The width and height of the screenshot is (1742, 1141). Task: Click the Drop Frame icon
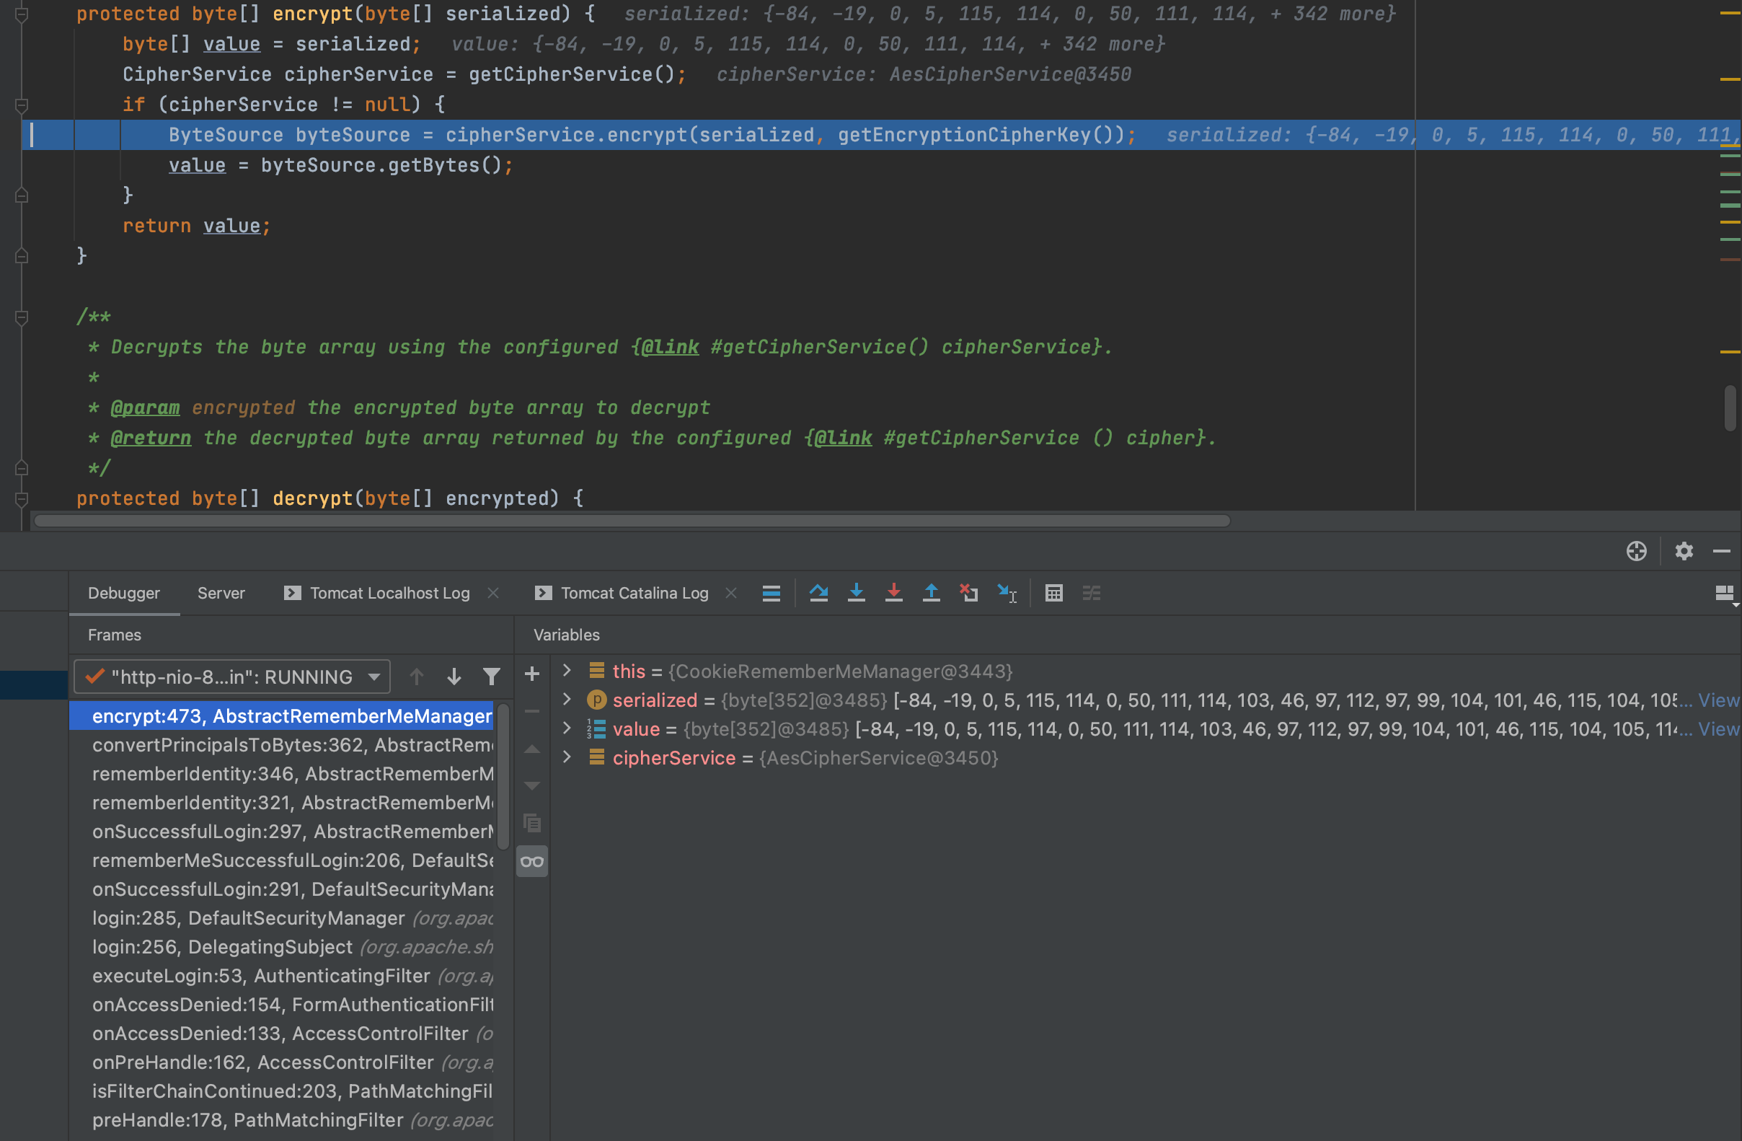point(968,592)
